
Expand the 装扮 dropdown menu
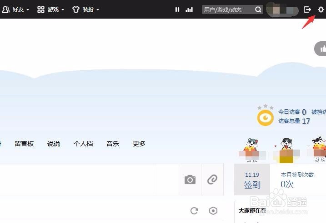point(85,10)
